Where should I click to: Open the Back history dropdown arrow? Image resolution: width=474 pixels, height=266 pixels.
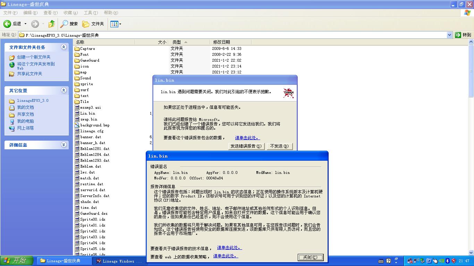[x=25, y=24]
